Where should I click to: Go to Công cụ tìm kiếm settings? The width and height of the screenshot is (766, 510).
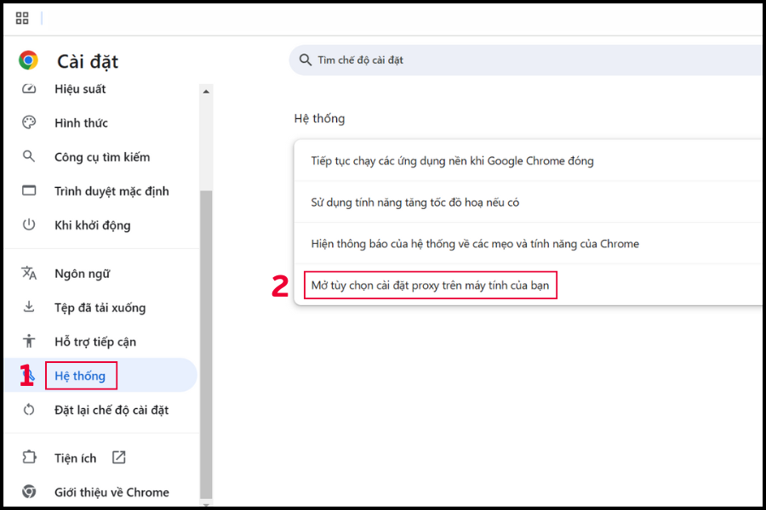coord(101,157)
